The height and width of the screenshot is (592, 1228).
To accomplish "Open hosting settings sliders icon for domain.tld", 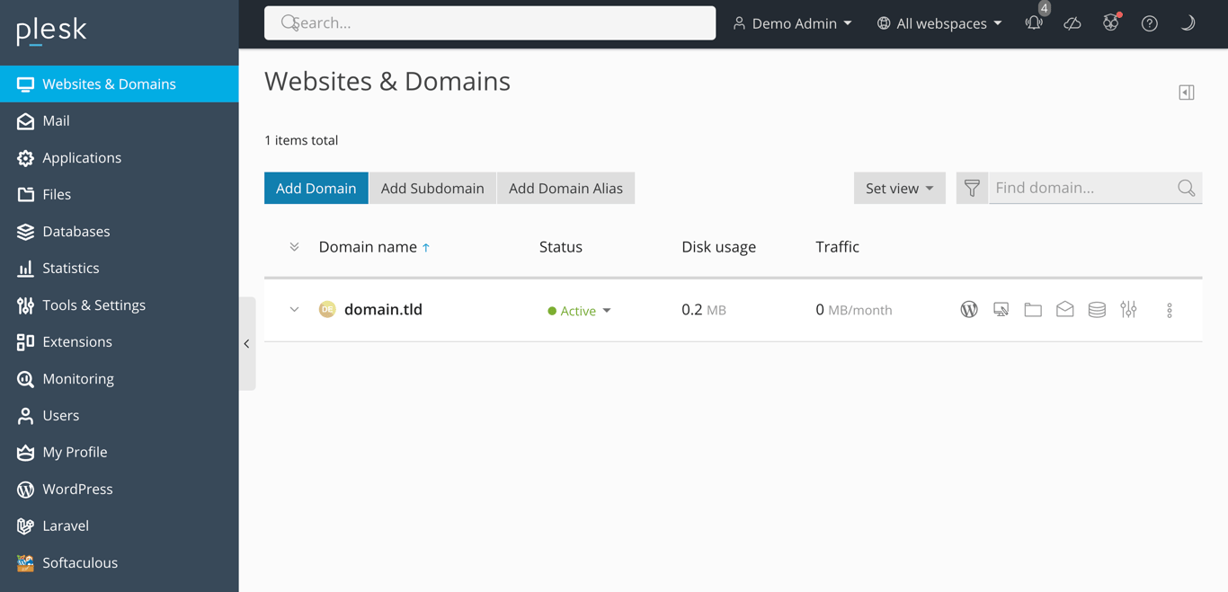I will click(x=1129, y=309).
